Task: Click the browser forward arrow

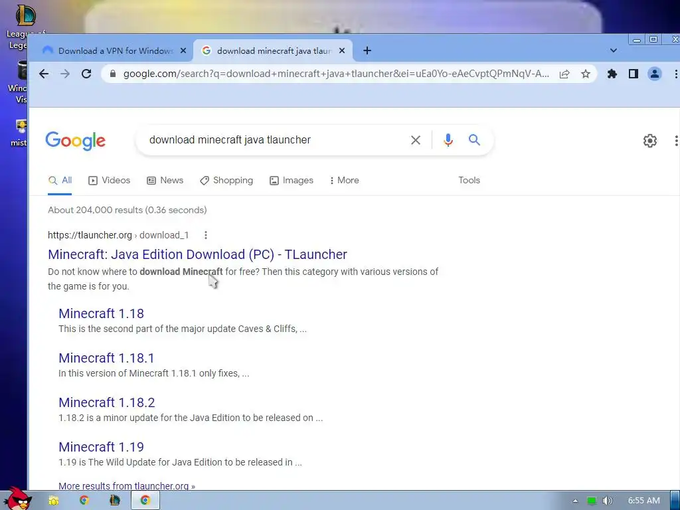Action: 65,74
